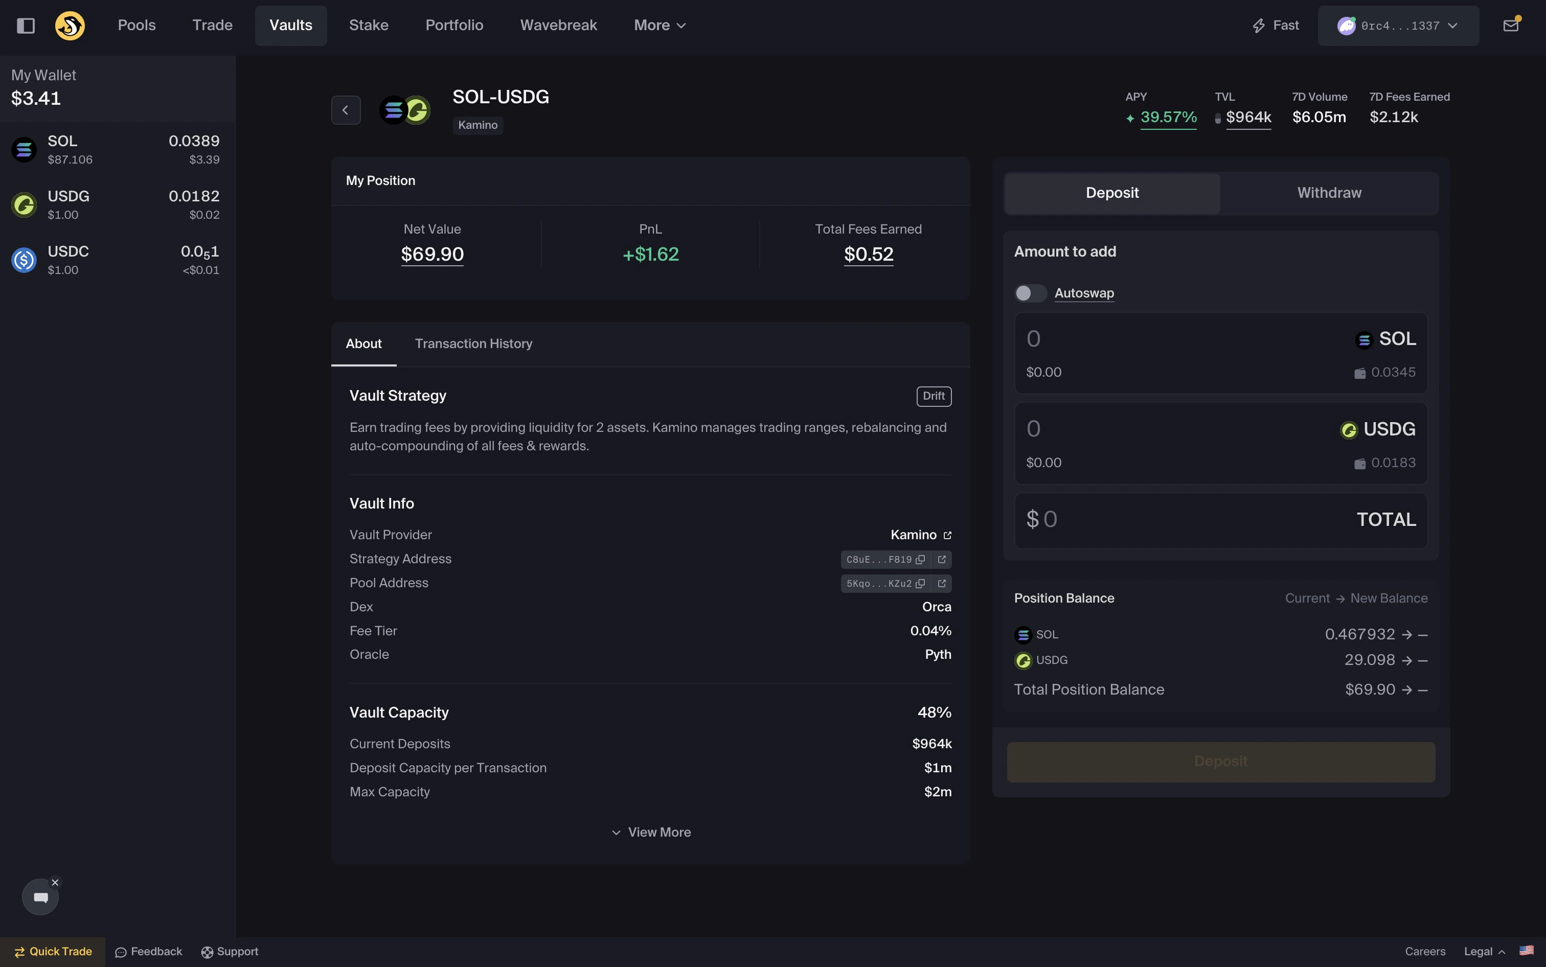Click the 39.57% APY value
The image size is (1546, 967).
(x=1169, y=118)
